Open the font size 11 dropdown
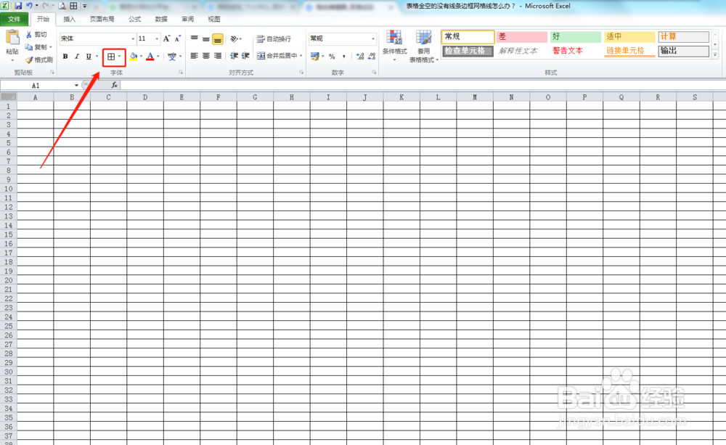The height and width of the screenshot is (445, 726). (157, 38)
